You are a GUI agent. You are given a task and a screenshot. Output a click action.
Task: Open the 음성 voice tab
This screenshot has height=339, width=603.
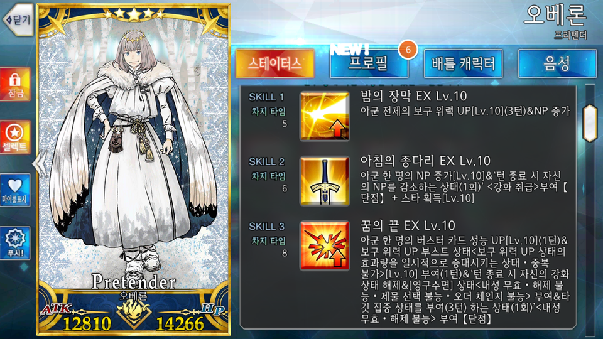[x=557, y=63]
